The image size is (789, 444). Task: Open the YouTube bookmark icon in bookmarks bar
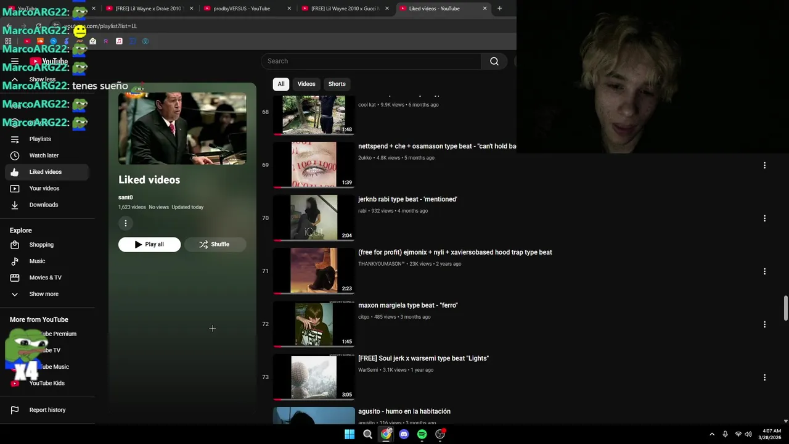pyautogui.click(x=27, y=41)
